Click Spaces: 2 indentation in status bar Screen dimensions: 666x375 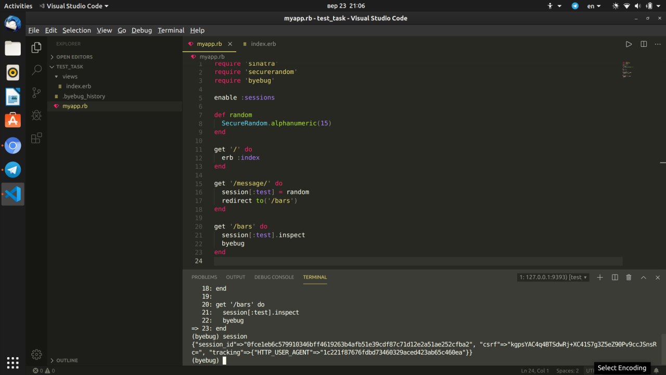(x=567, y=370)
